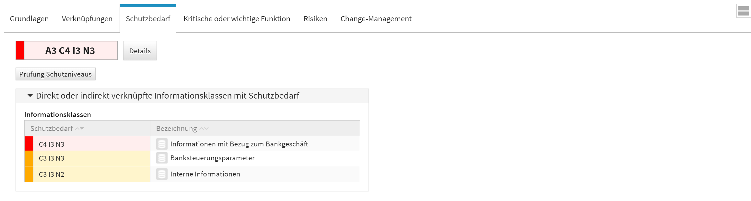Screen dimensions: 751x201
Task: Click the red swatch of A3 C4 I3 N3
Action: 20,50
